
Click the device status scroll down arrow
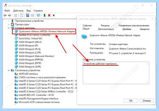click(x=147, y=82)
